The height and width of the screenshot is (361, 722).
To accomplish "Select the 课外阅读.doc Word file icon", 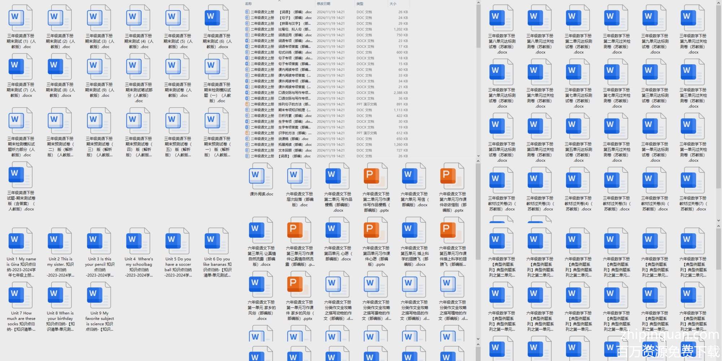I will coord(261,177).
